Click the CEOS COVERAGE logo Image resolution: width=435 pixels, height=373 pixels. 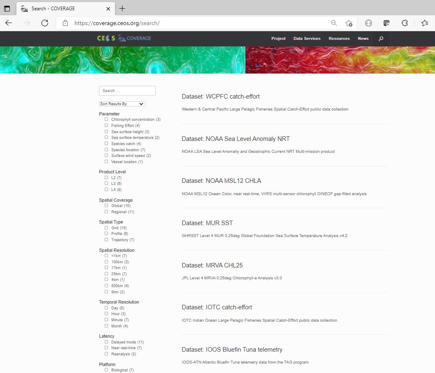coord(124,38)
